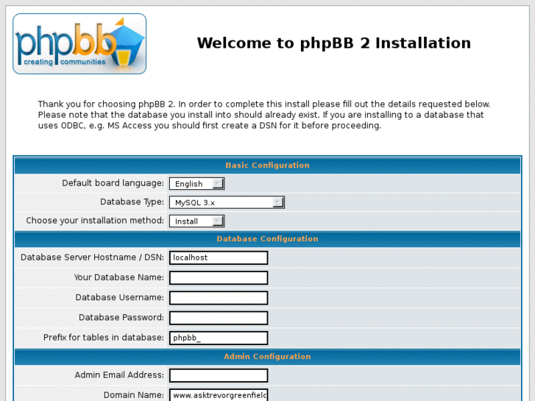535x401 pixels.
Task: Click the 'Database Type:' label
Action: coord(132,202)
